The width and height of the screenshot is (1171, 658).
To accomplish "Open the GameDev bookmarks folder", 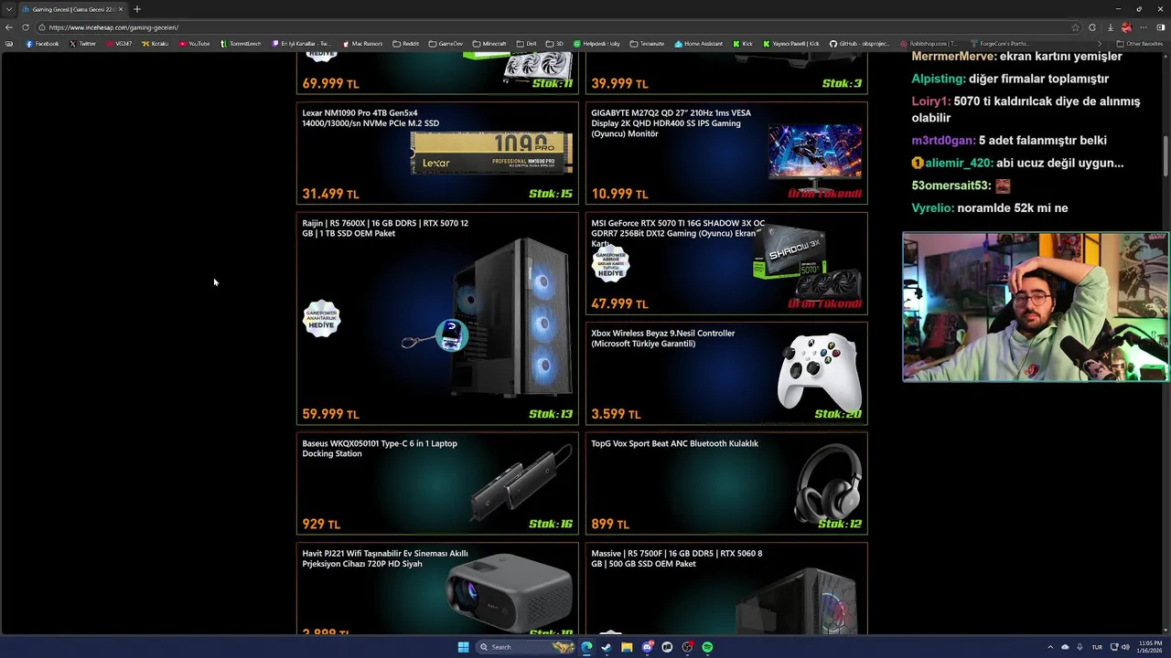I will (x=446, y=44).
